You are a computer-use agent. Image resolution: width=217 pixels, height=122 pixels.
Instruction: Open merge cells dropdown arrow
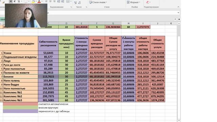(71, 1)
